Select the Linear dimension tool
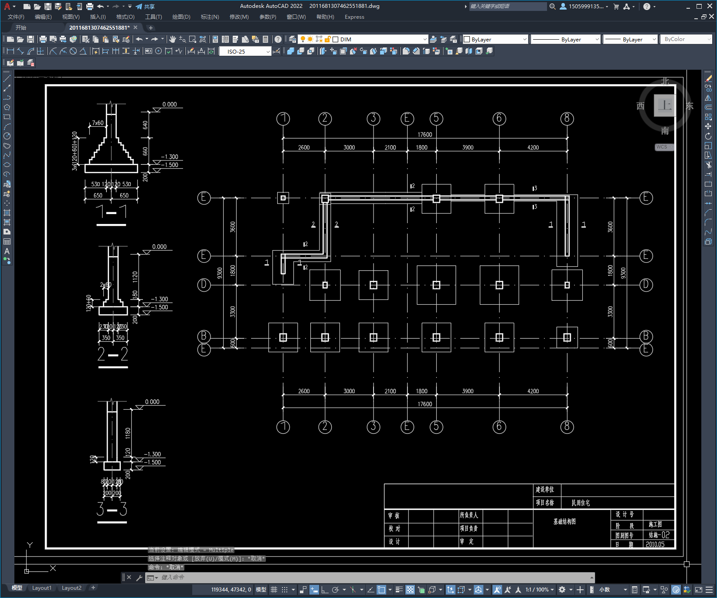 pos(10,51)
